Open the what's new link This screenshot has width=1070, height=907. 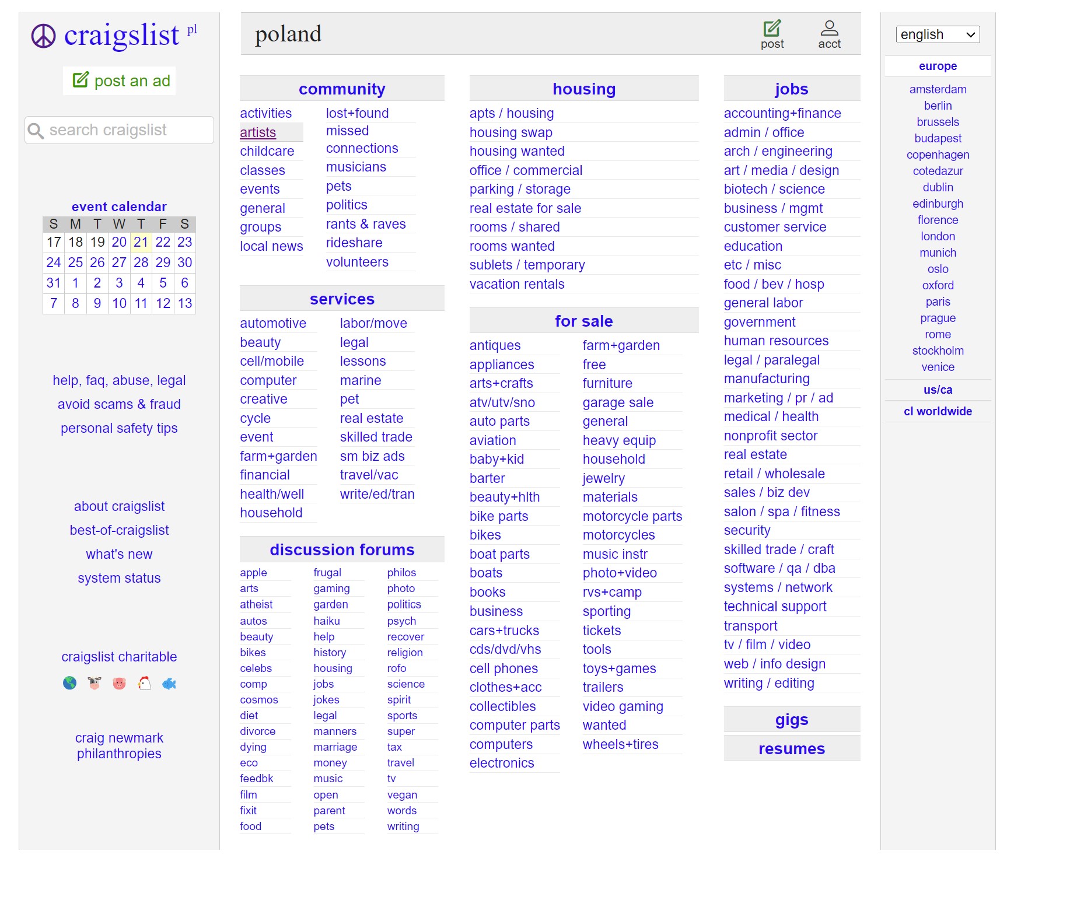tap(119, 554)
